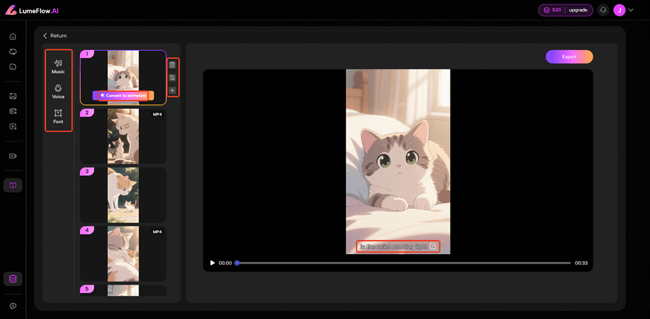Go back with Return

click(x=55, y=36)
